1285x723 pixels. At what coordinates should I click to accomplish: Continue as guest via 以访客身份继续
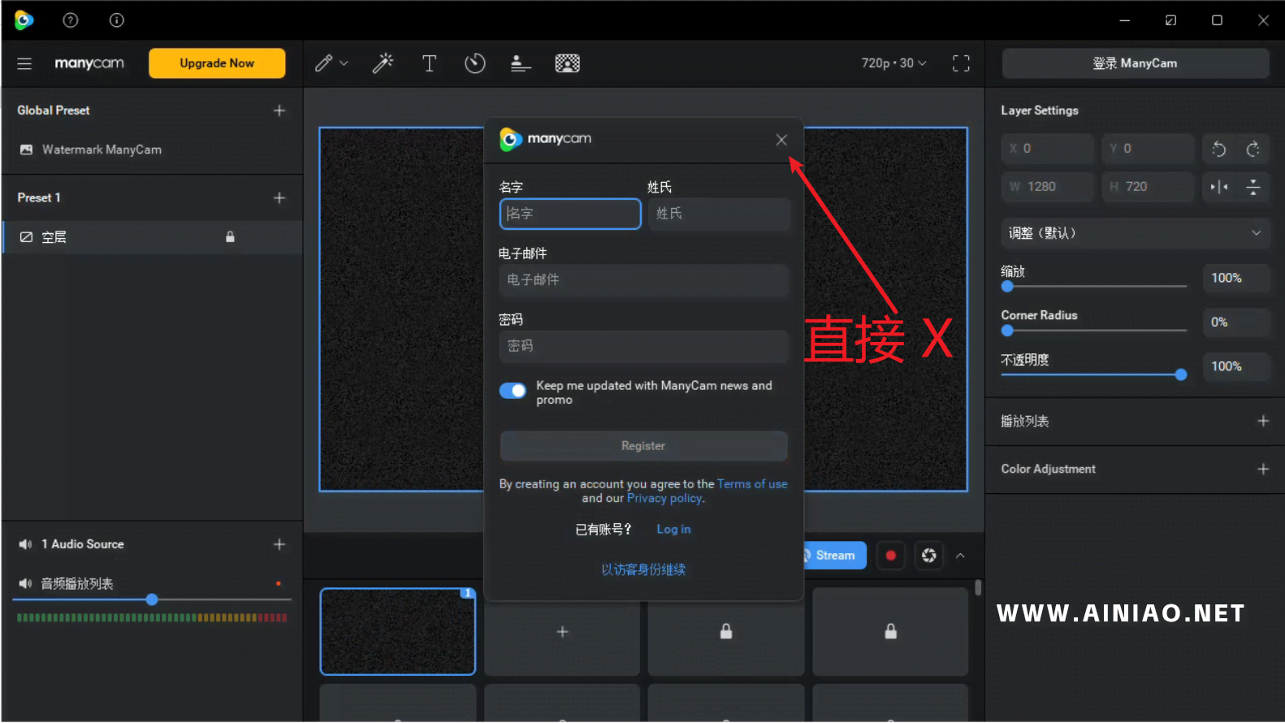tap(643, 569)
